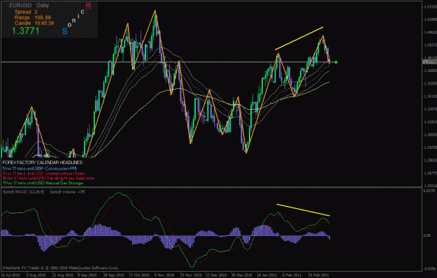
Task: Click the Daily timeframe label
Action: point(43,6)
